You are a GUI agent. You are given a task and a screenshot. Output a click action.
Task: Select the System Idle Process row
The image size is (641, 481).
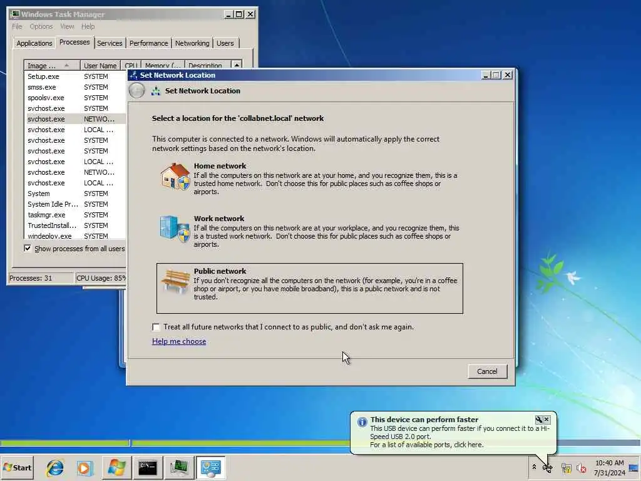click(x=75, y=204)
